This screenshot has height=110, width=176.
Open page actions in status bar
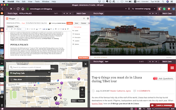(144, 109)
